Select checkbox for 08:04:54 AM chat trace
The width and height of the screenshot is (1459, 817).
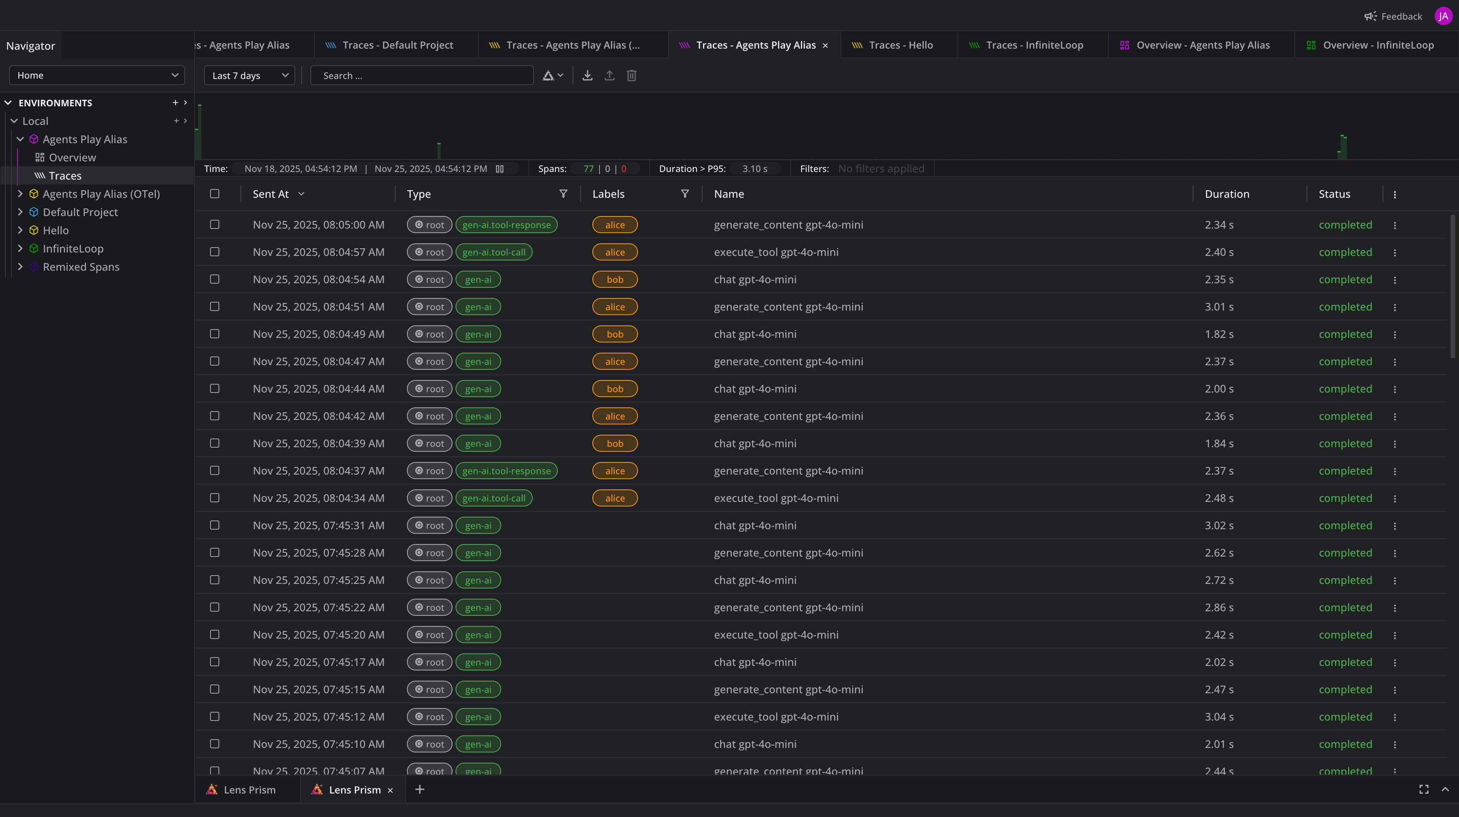[x=215, y=279]
